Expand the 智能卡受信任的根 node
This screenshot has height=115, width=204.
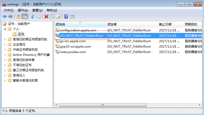tap(5, 81)
